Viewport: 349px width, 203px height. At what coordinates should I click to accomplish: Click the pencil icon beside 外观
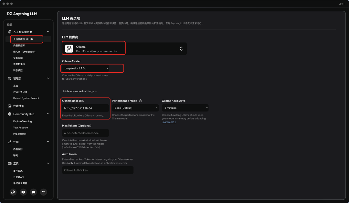click(x=10, y=142)
